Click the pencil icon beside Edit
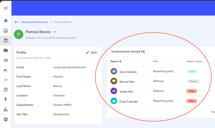Screen dimensions: 215x128 pyautogui.click(x=88, y=53)
